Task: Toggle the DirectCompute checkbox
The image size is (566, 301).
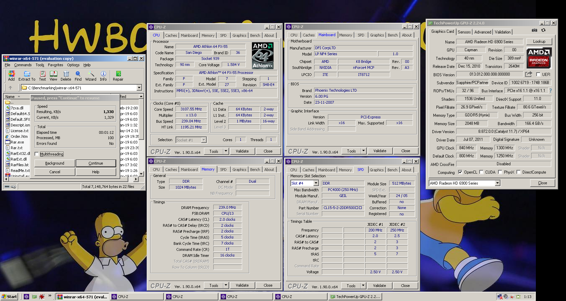Action: tap(518, 172)
